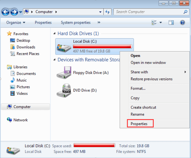This screenshot has height=158, width=191.
Task: Open Downloads in Favorites
Action: pos(26,47)
